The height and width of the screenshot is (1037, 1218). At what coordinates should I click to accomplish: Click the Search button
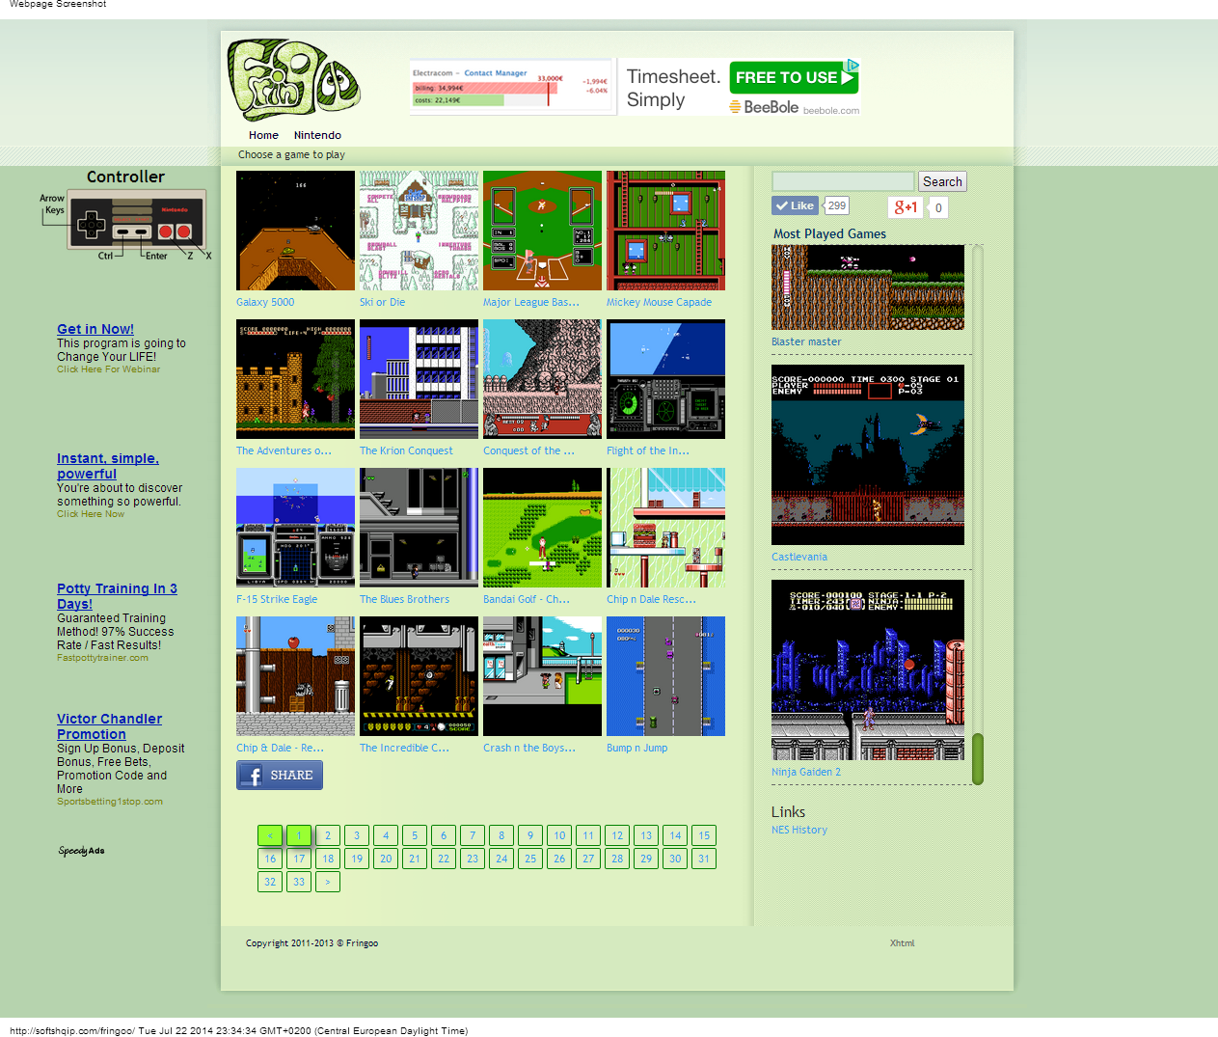tap(941, 181)
